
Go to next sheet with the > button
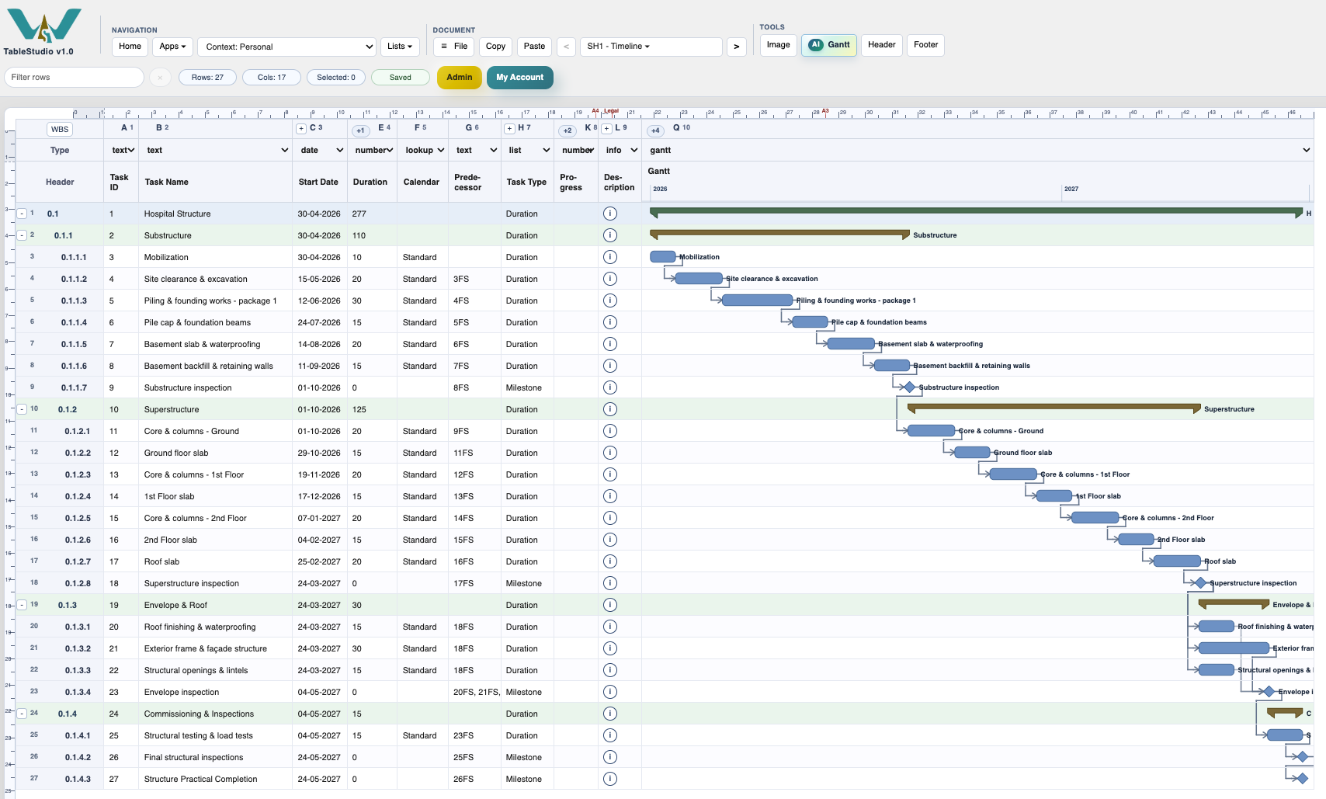pos(737,47)
